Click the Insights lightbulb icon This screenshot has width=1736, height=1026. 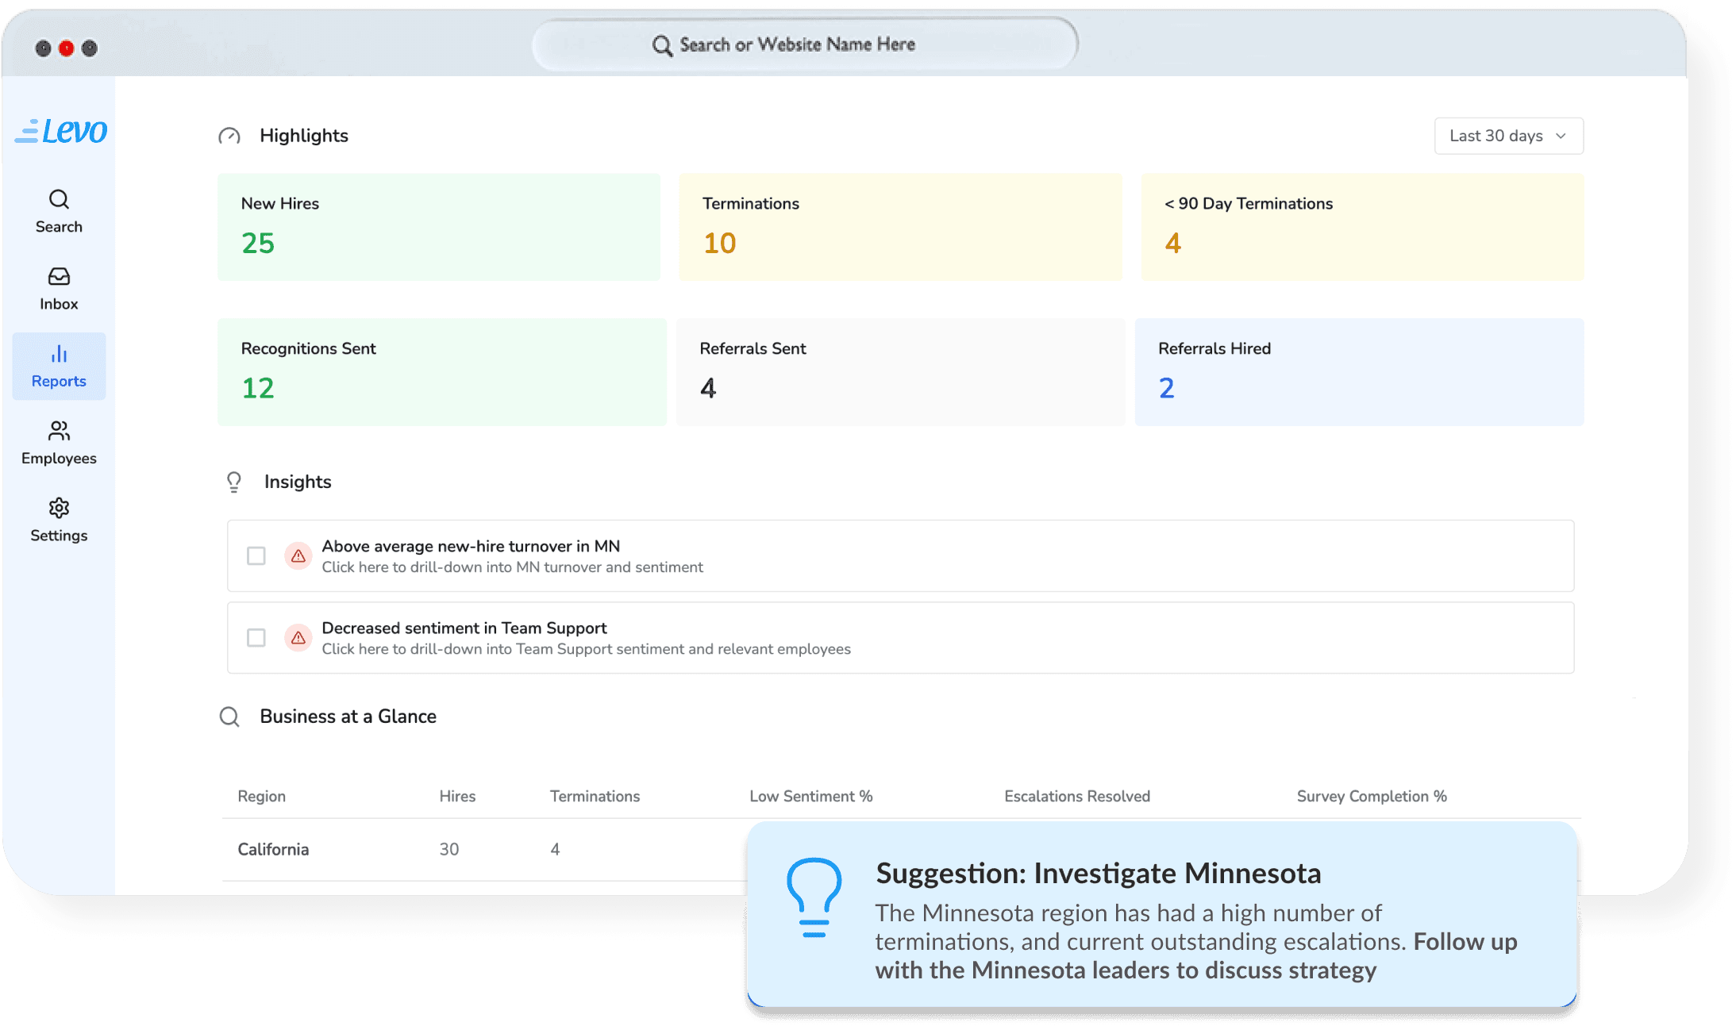coord(233,482)
